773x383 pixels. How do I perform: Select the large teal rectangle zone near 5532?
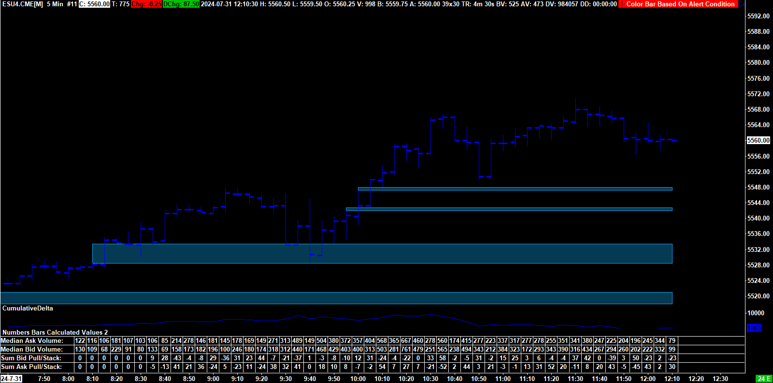(x=382, y=253)
